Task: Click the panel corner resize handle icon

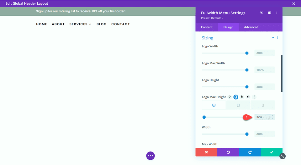Action: [283, 156]
